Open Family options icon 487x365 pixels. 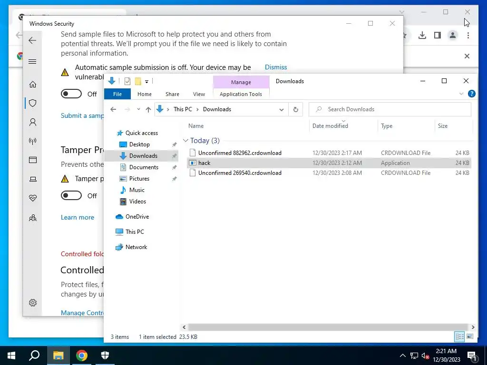pyautogui.click(x=33, y=218)
